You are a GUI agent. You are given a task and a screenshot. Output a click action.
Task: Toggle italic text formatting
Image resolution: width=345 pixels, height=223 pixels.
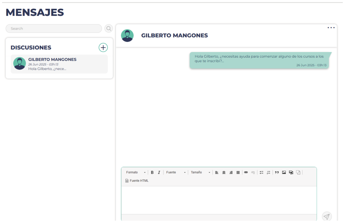159,172
